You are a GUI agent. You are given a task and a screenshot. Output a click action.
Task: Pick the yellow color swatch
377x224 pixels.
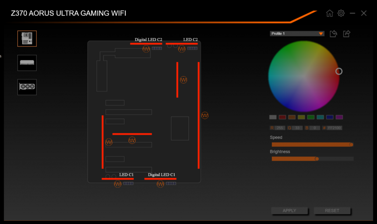pos(301,117)
